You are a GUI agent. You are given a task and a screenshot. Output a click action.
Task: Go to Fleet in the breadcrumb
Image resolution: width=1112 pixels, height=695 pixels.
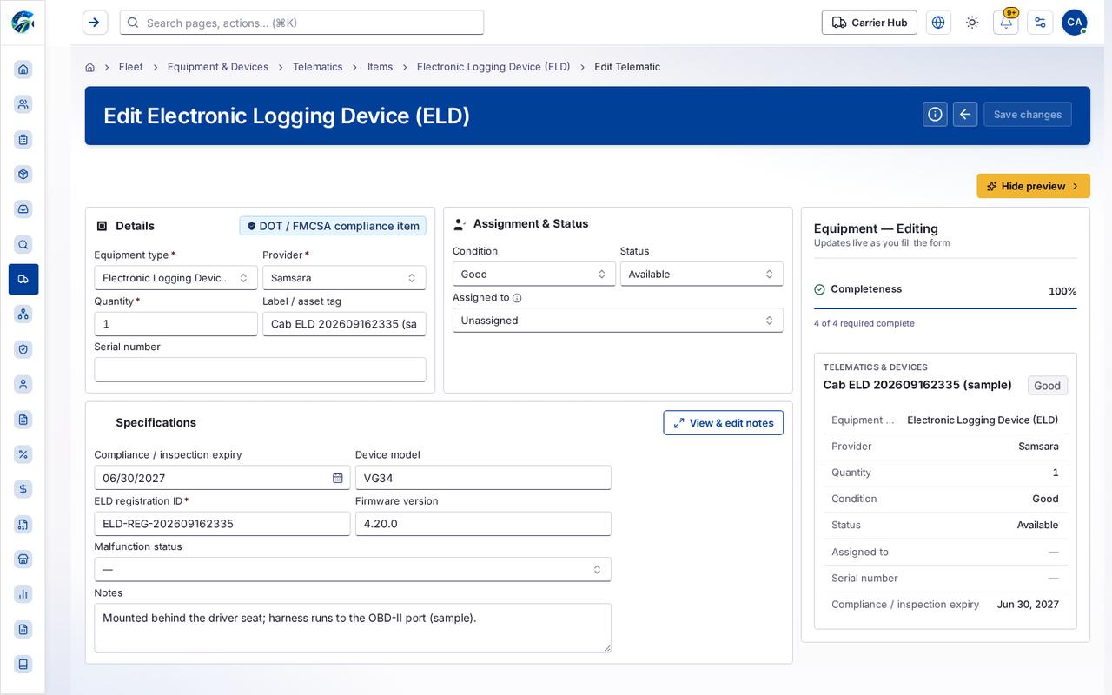pos(131,67)
